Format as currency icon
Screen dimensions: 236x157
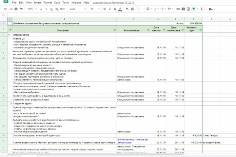41,9
